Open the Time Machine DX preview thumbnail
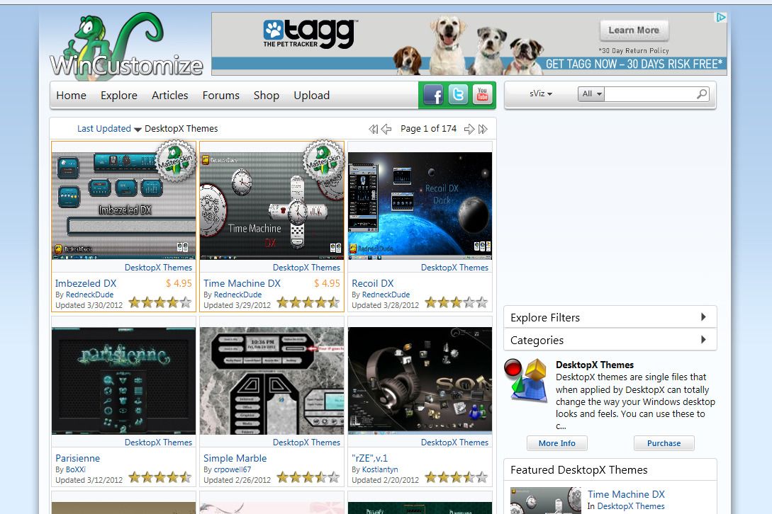Viewport: 772px width, 514px height. (x=272, y=205)
